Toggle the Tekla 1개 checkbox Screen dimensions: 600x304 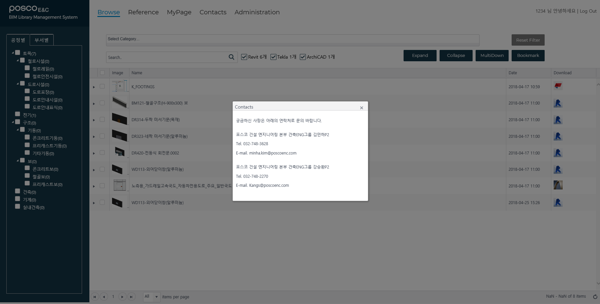point(273,57)
